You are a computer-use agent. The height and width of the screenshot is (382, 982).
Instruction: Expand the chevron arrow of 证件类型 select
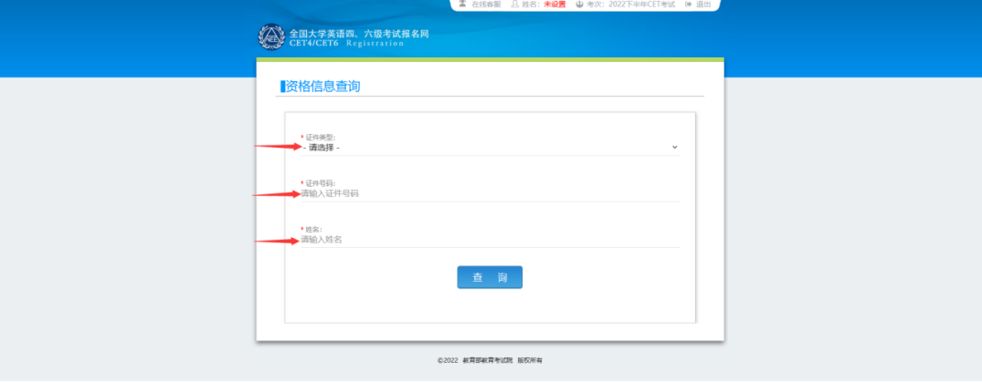click(x=674, y=147)
